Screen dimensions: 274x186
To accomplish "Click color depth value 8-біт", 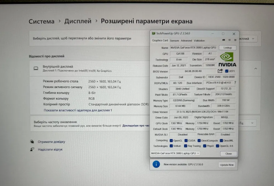I will point(92,93).
